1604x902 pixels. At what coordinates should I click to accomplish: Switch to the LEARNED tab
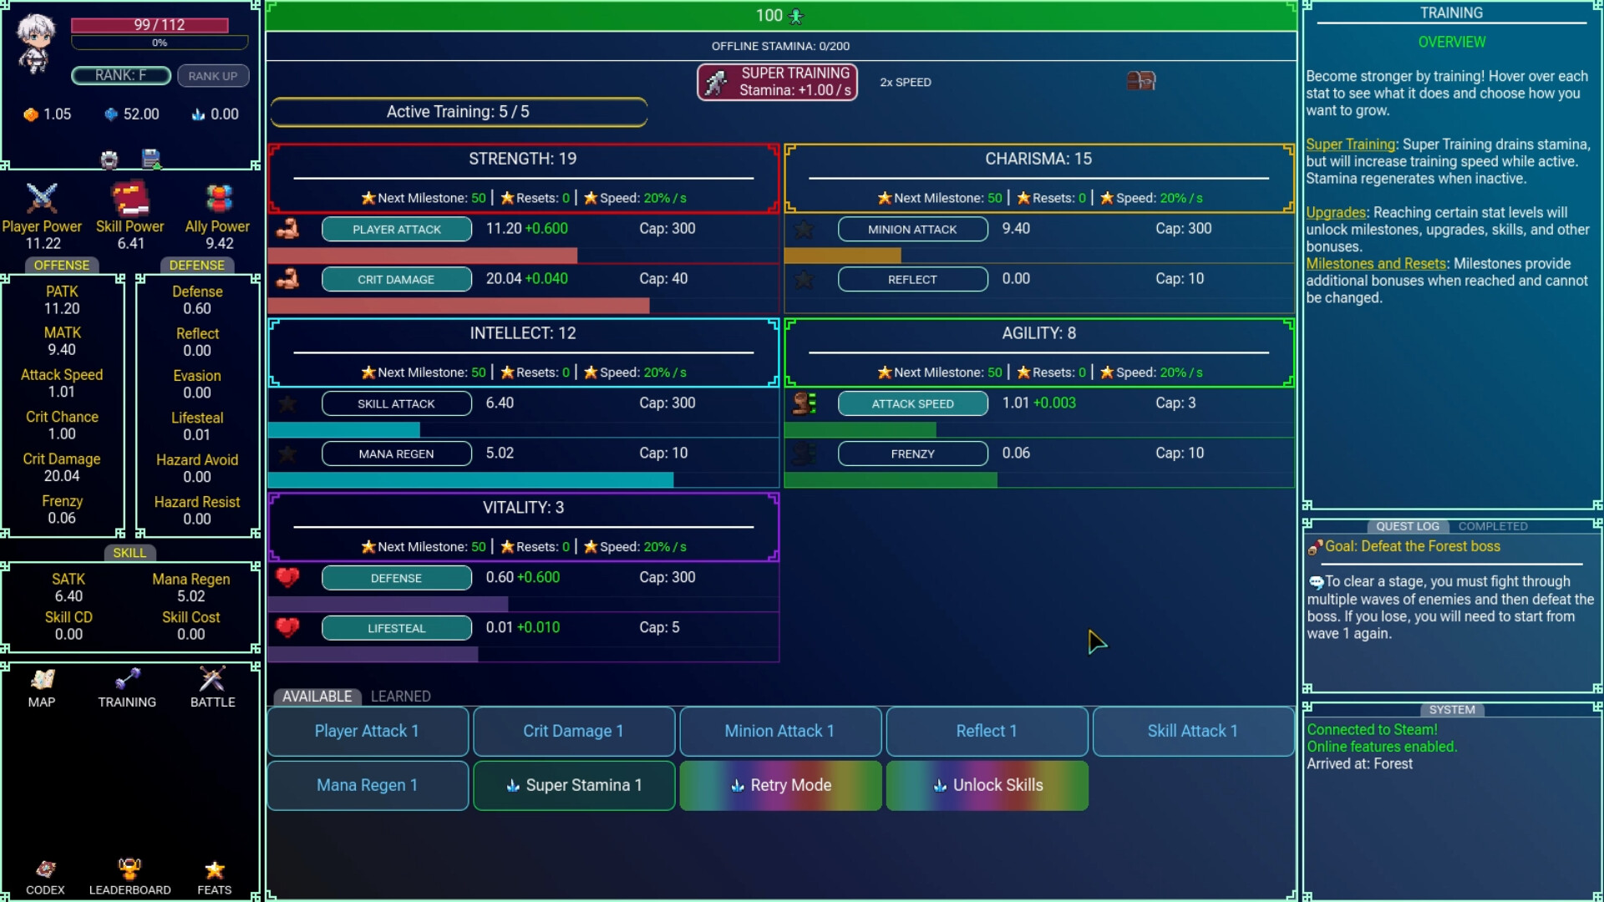(401, 696)
